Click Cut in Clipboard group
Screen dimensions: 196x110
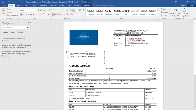(x=8, y=9)
